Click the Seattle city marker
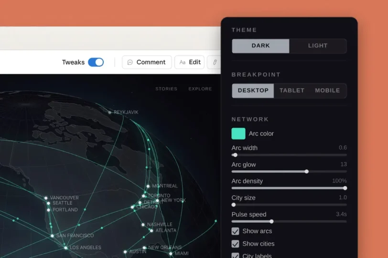Screen dimensions: 388x258 (x=49, y=203)
